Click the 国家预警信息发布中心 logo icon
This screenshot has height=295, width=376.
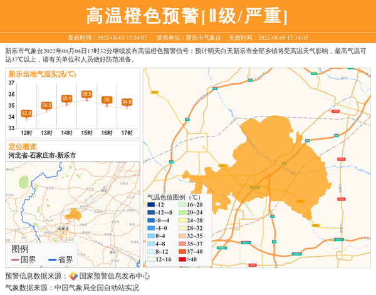pyautogui.click(x=73, y=276)
